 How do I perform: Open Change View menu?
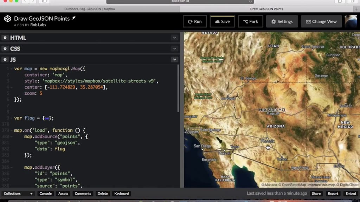(321, 21)
